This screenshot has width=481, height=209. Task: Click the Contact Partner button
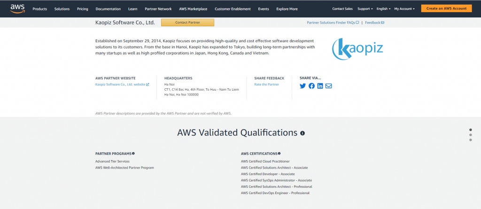(x=187, y=23)
